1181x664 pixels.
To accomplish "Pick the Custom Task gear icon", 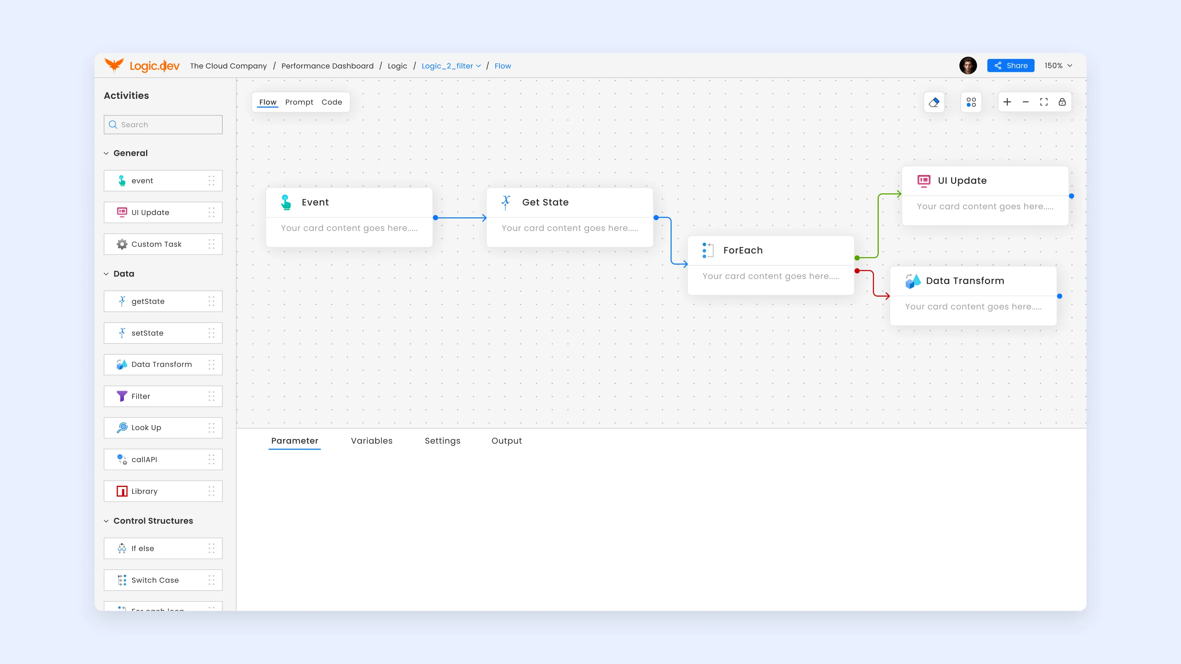I will 122,244.
